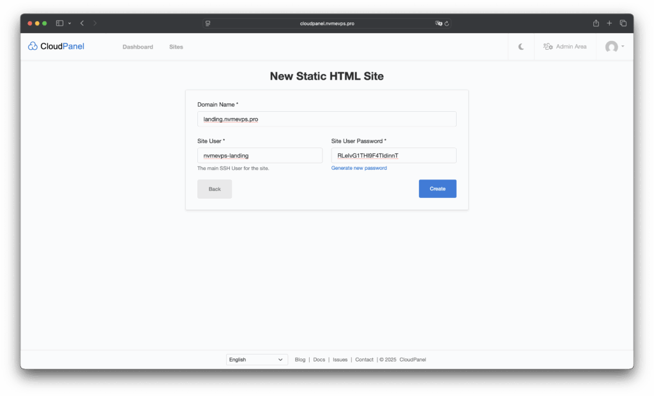Click the CloudPanel cloud logo
The height and width of the screenshot is (396, 654).
pos(33,46)
